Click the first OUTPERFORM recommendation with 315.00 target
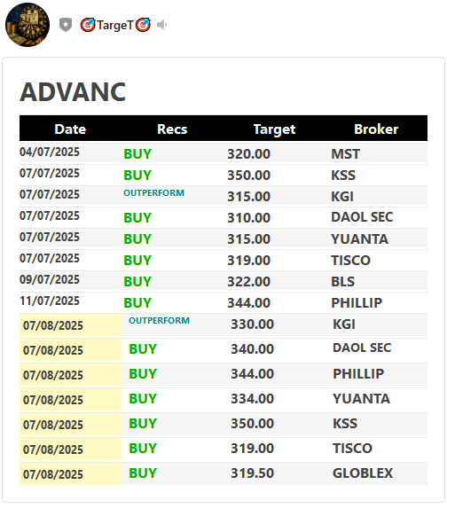Image resolution: width=455 pixels, height=508 pixels. coord(154,192)
